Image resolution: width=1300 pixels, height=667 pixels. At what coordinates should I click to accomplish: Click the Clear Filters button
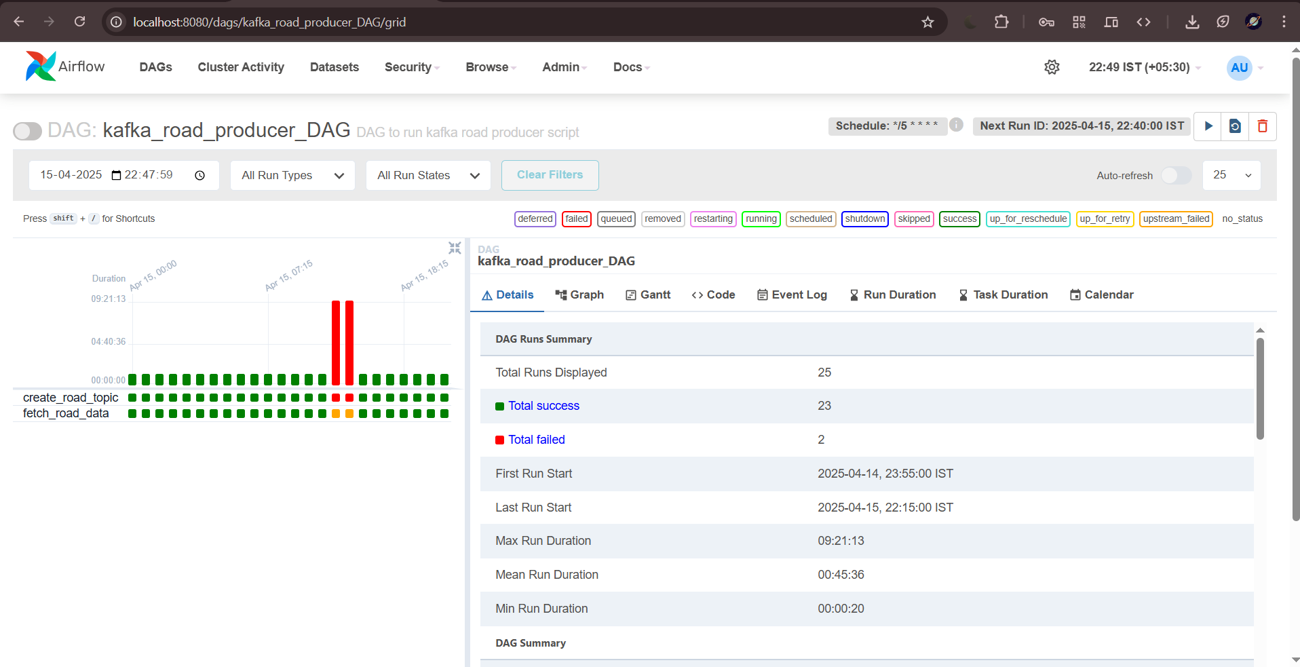tap(550, 175)
